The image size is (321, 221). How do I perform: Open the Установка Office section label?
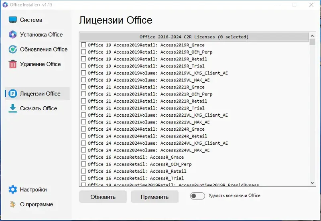pyautogui.click(x=41, y=35)
